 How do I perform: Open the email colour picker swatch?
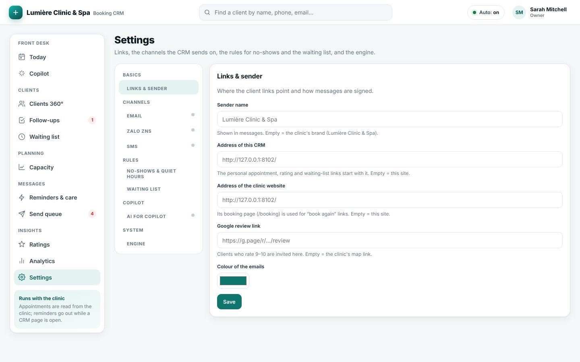[x=233, y=281]
